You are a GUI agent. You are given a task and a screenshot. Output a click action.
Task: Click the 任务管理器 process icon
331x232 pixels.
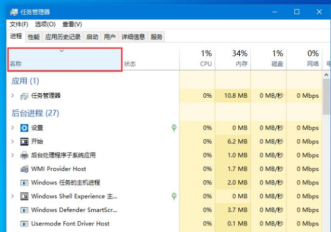point(24,96)
